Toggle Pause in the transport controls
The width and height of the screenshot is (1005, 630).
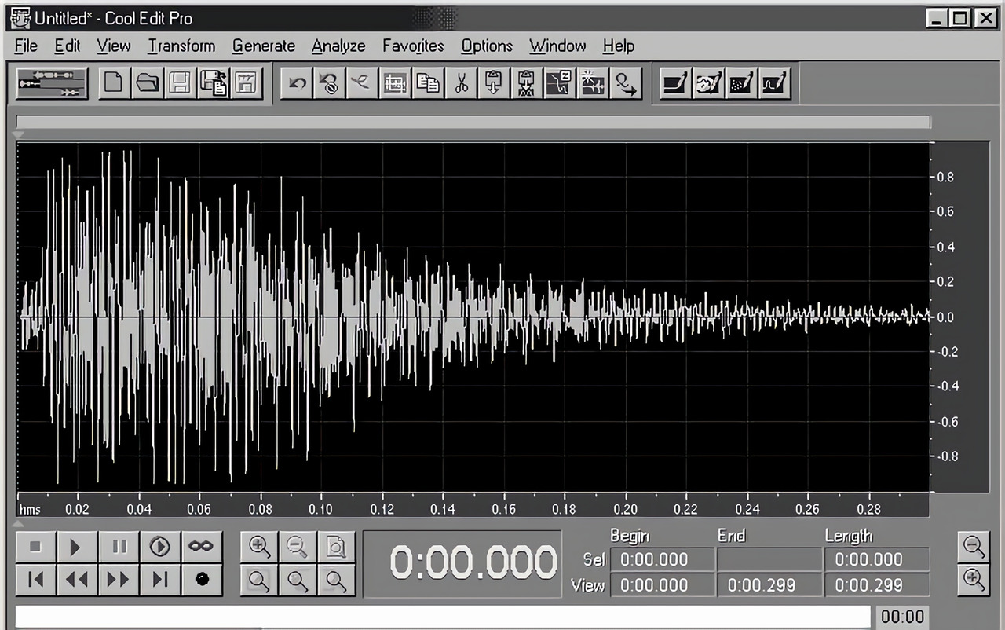119,546
